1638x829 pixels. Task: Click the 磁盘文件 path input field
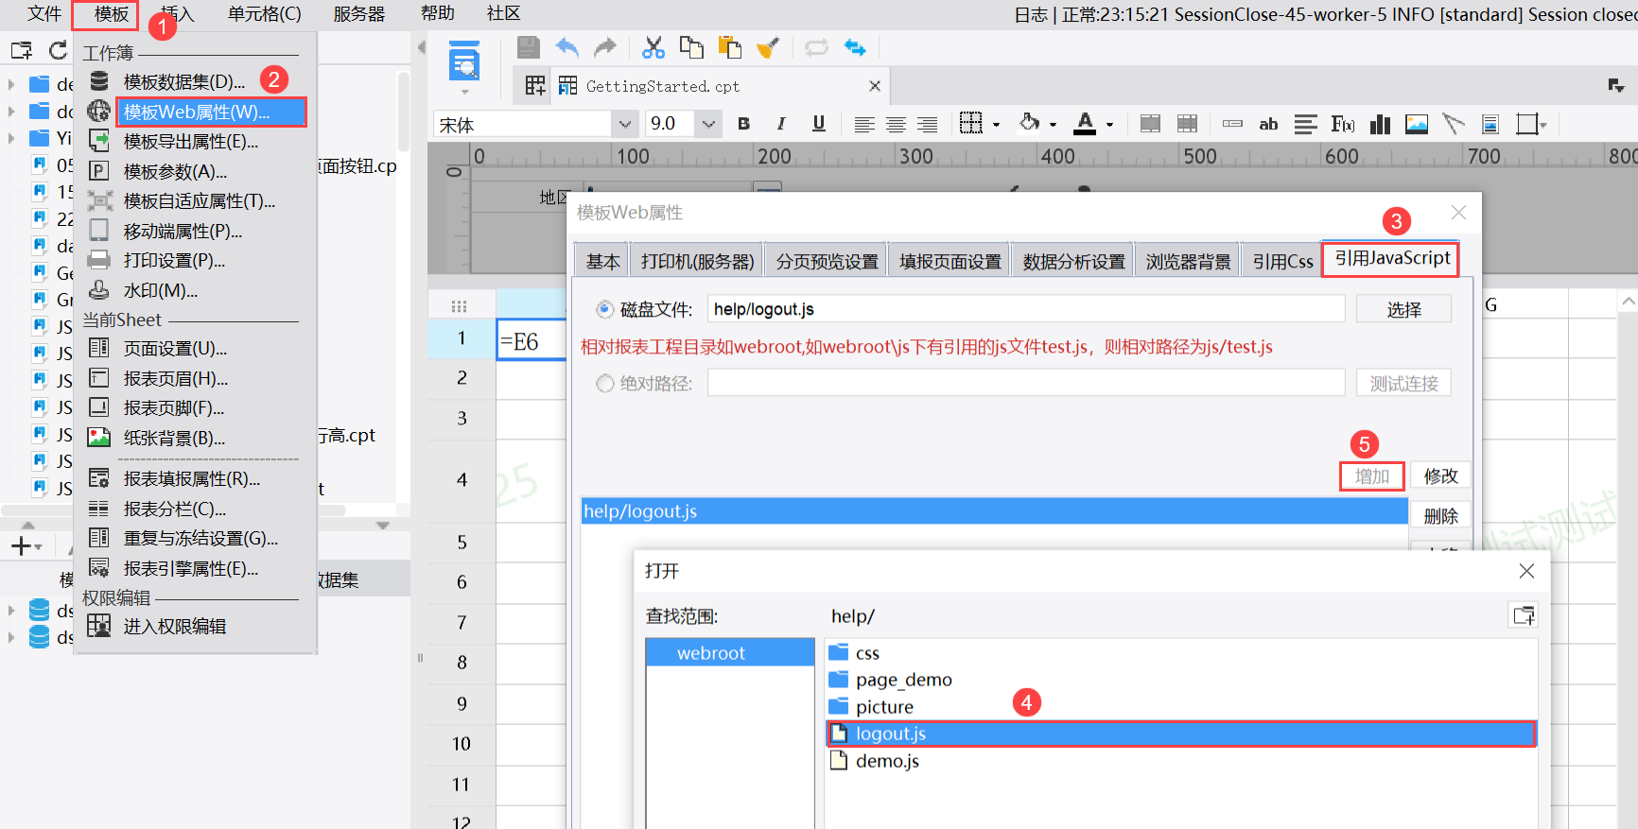click(1026, 309)
